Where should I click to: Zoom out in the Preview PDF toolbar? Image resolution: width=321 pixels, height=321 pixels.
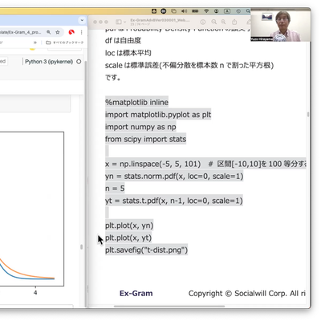(214, 22)
